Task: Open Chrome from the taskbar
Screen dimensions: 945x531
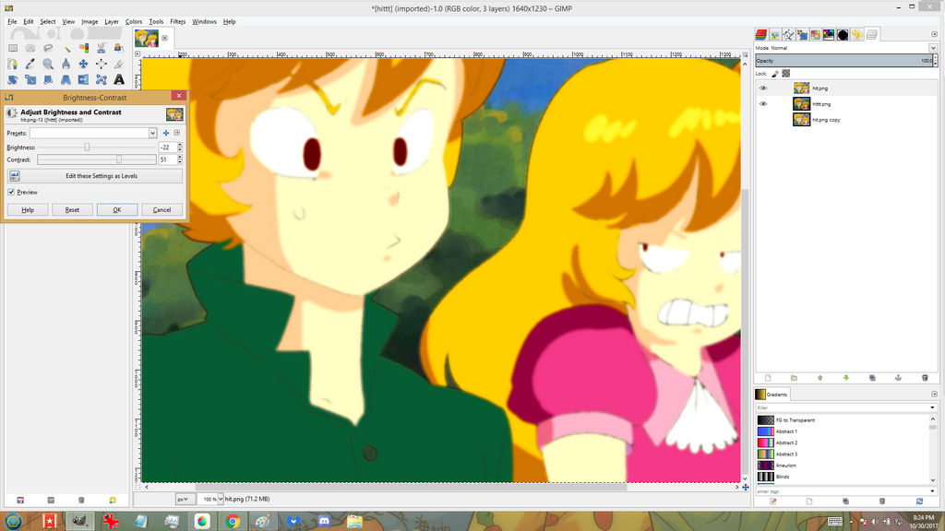Action: click(x=233, y=522)
